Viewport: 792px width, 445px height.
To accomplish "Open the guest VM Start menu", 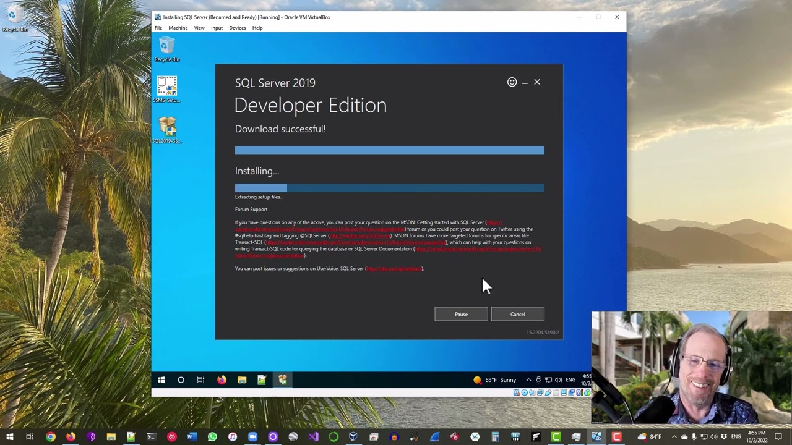I will [x=161, y=380].
